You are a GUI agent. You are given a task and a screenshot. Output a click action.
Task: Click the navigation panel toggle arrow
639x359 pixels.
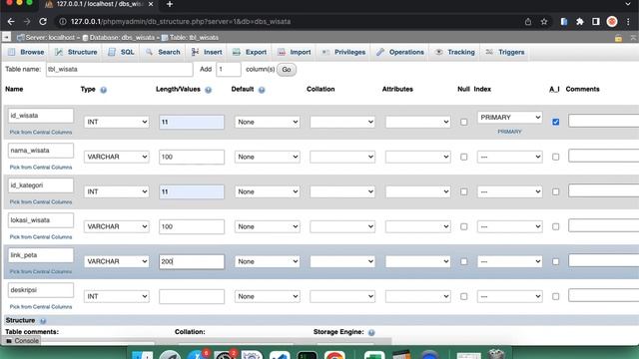(x=6, y=37)
